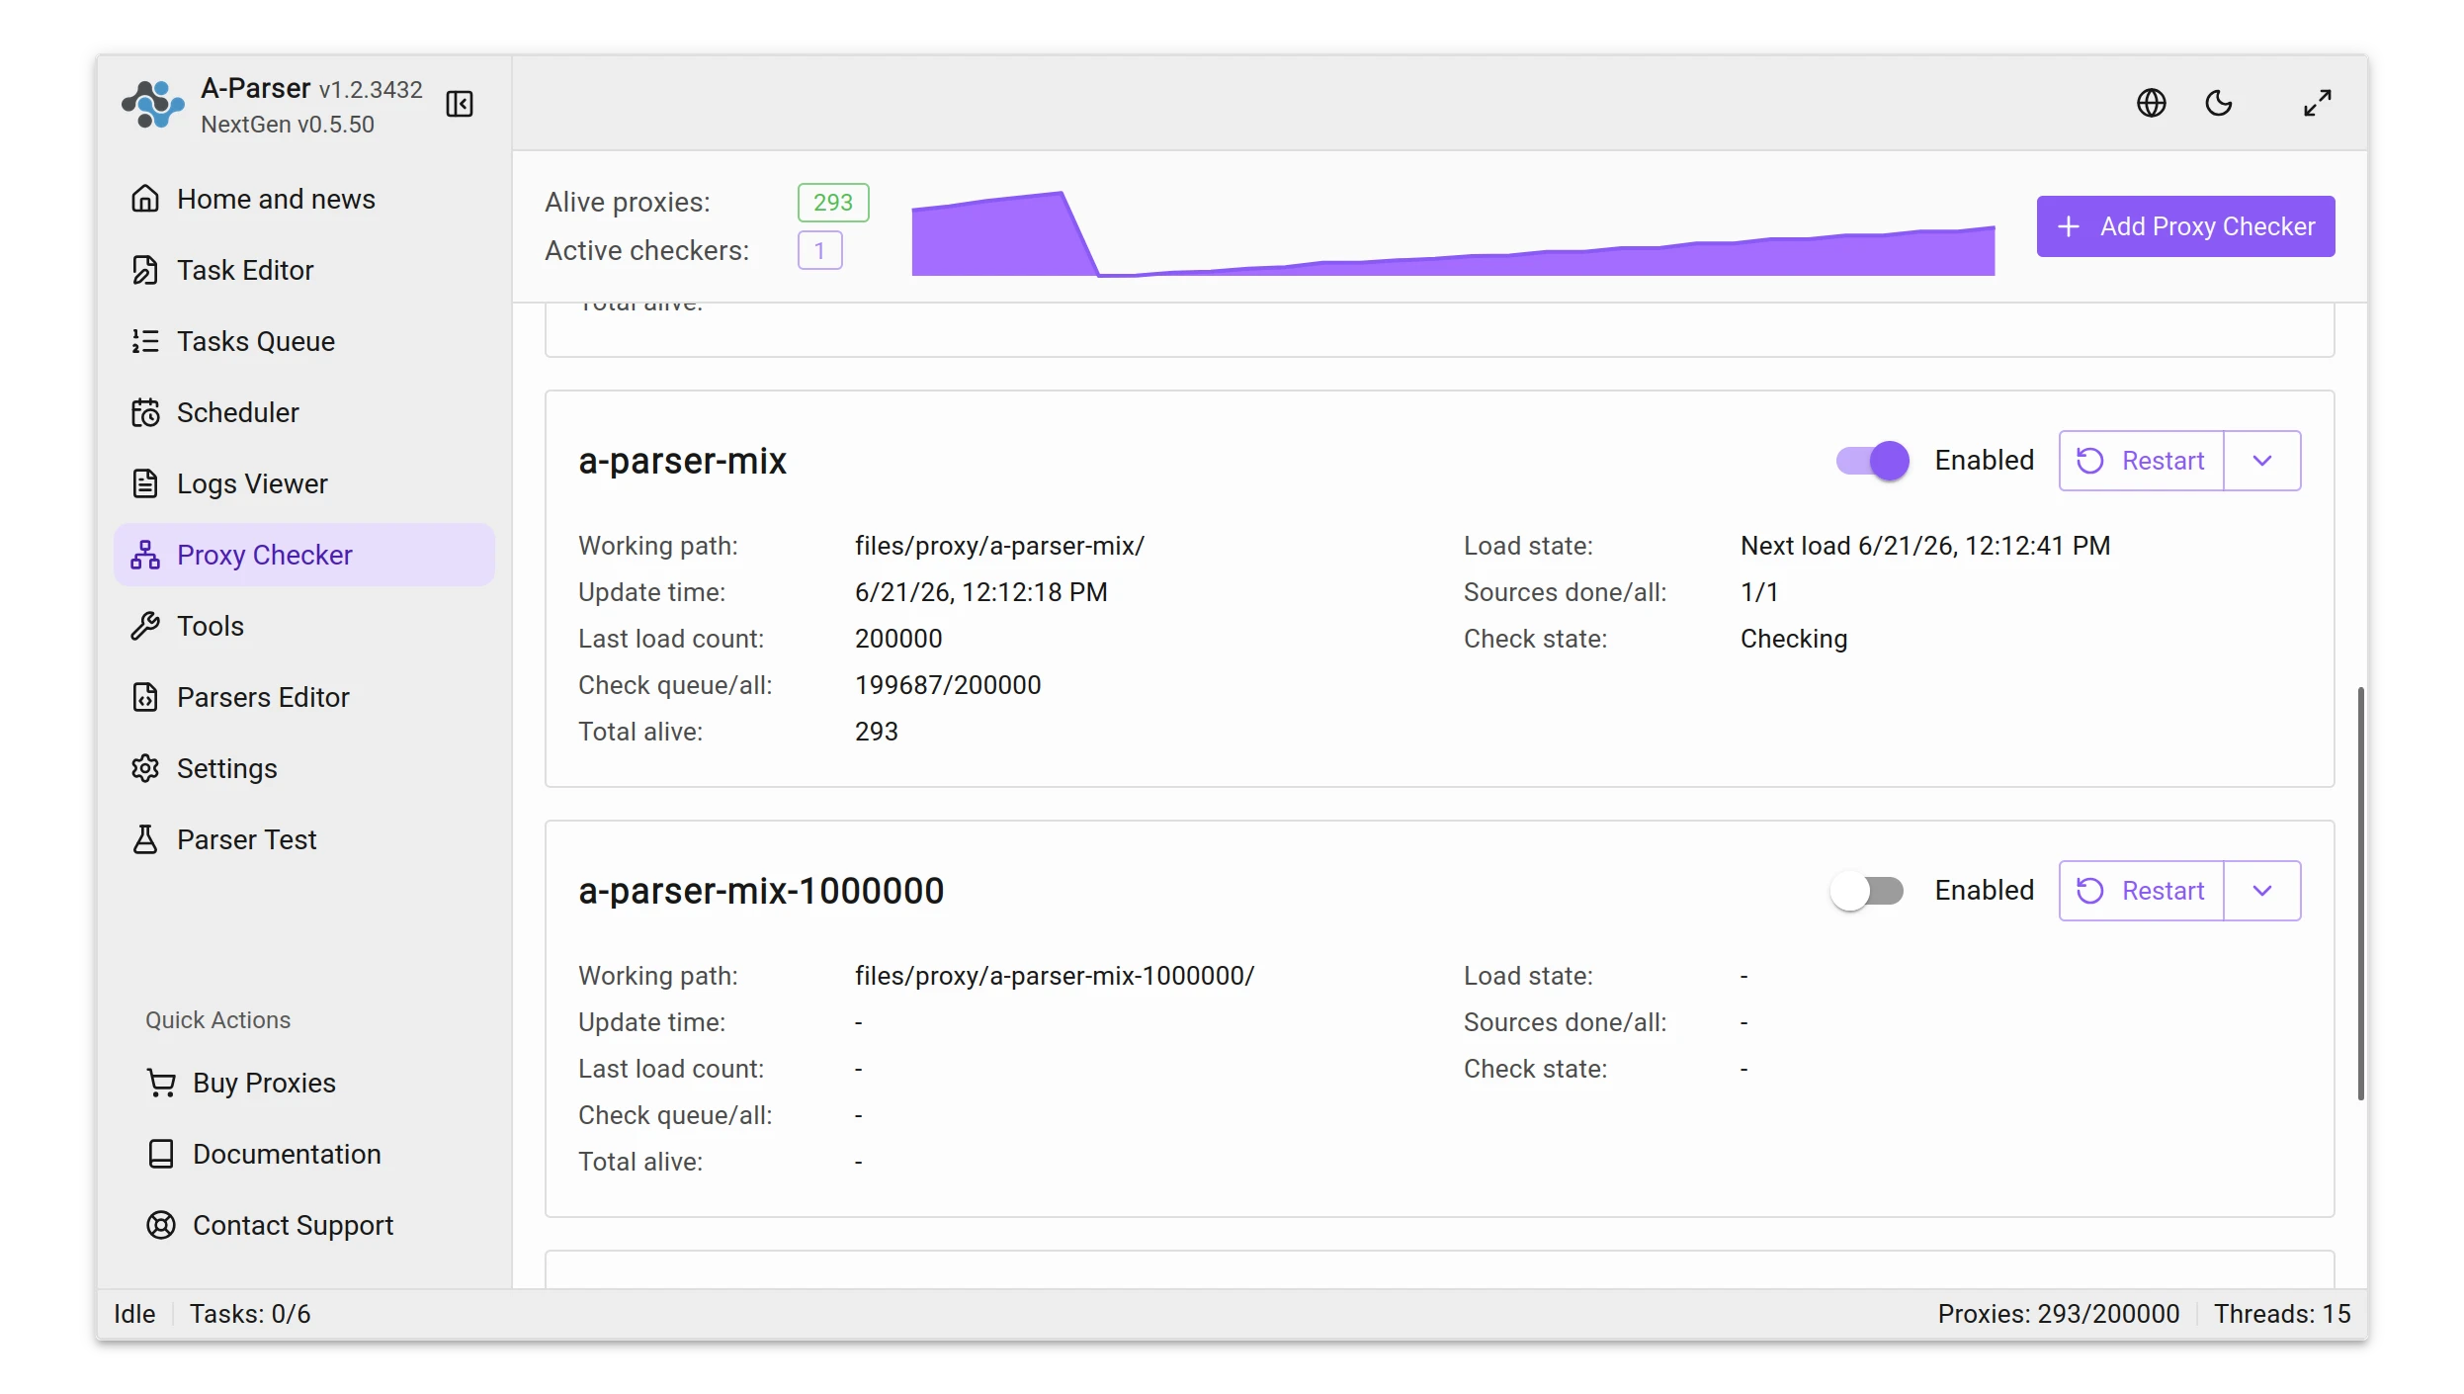Image resolution: width=2464 pixels, height=1394 pixels.
Task: Open Tasks Queue
Action: (304, 341)
